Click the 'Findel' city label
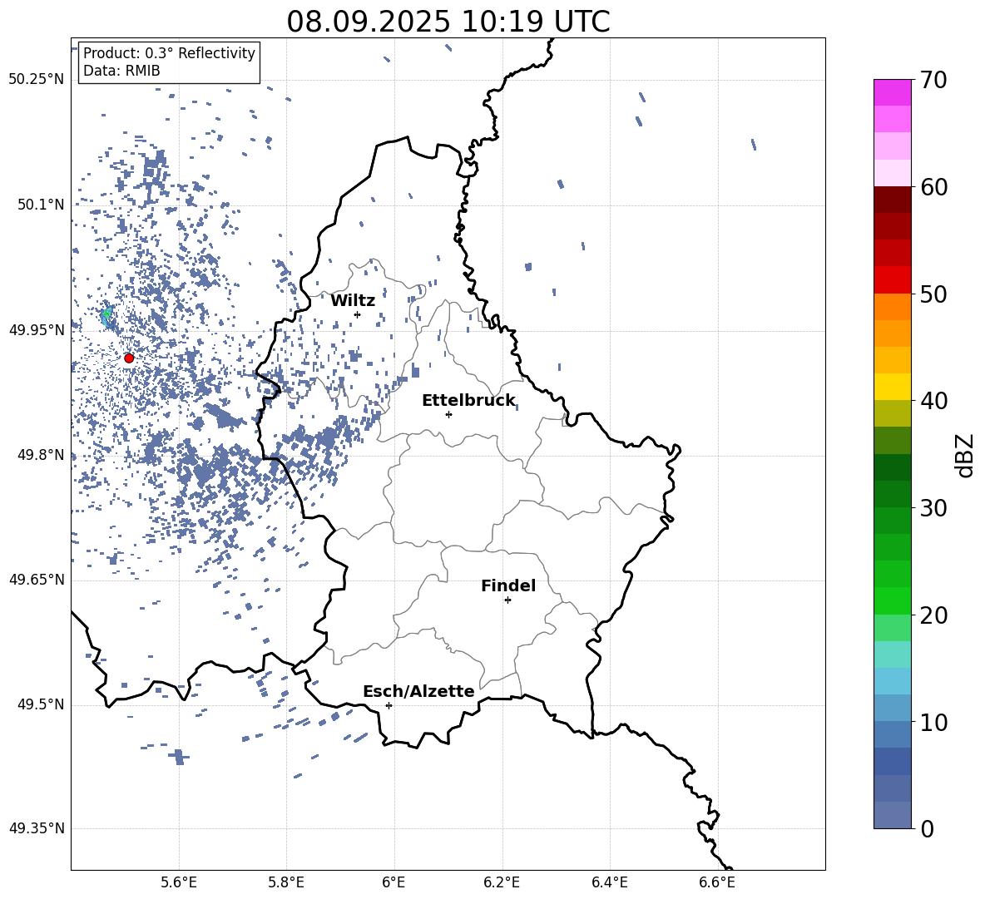The width and height of the screenshot is (985, 899). pos(508,585)
